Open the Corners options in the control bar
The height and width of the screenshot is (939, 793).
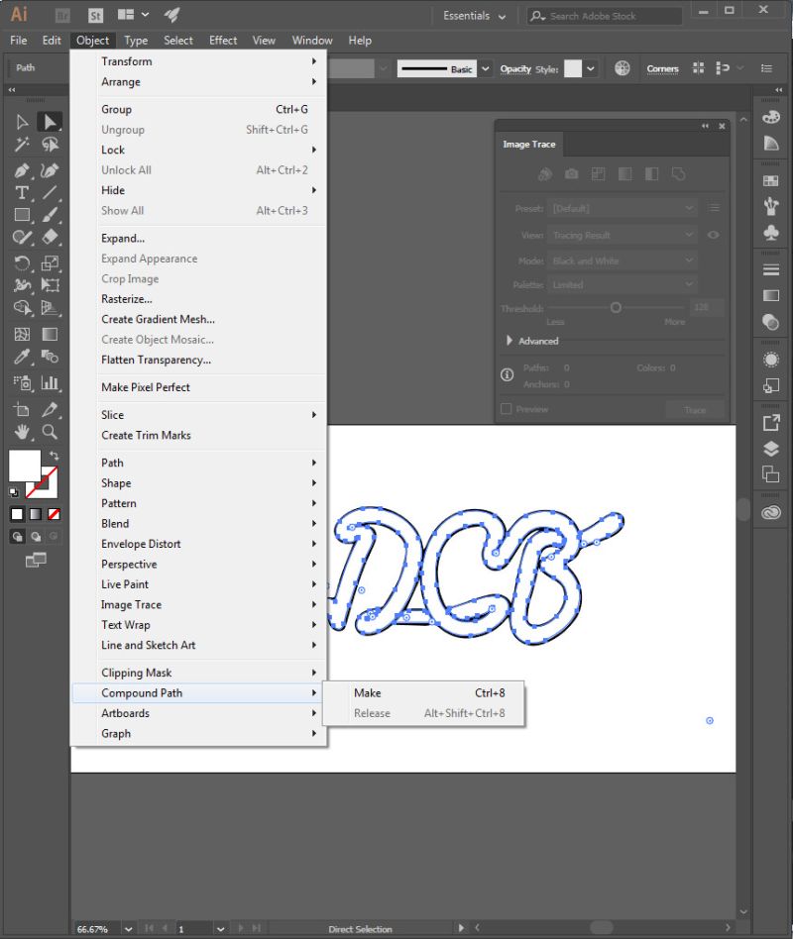662,67
